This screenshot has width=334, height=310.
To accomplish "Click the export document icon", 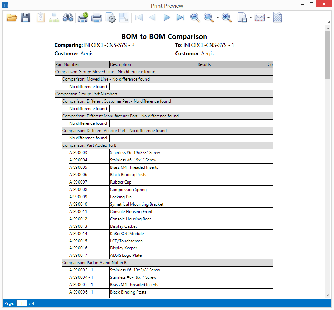I will click(x=242, y=18).
